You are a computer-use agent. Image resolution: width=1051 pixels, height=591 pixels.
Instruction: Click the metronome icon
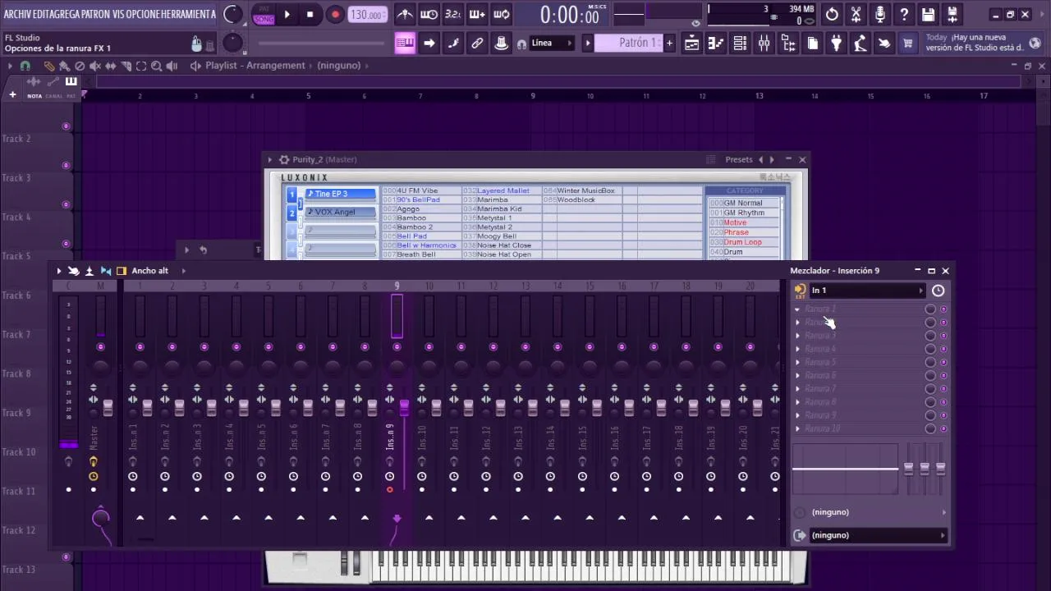405,15
